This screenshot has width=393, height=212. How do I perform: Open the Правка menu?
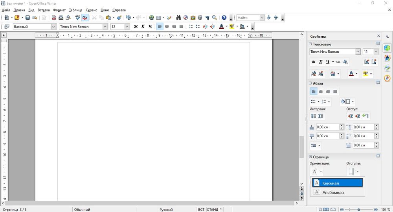pos(19,10)
